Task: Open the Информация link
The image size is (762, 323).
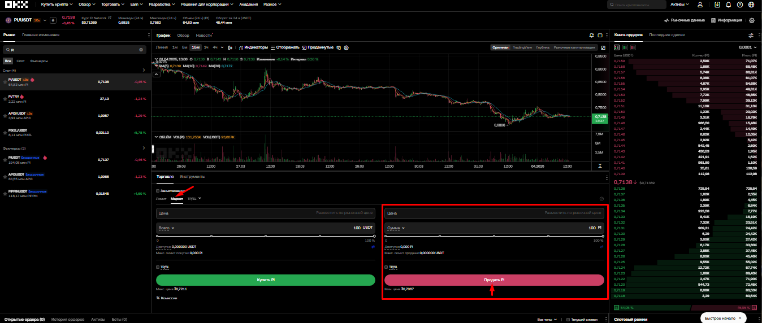Action: [727, 20]
